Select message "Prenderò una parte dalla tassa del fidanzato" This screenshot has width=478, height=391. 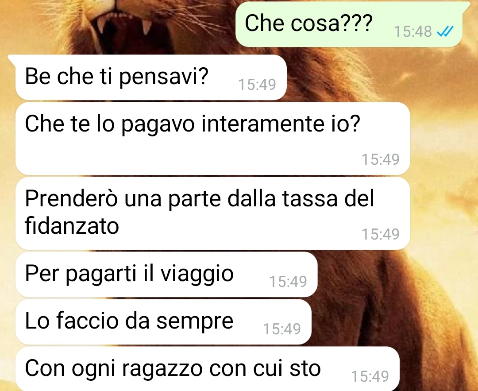click(x=212, y=213)
